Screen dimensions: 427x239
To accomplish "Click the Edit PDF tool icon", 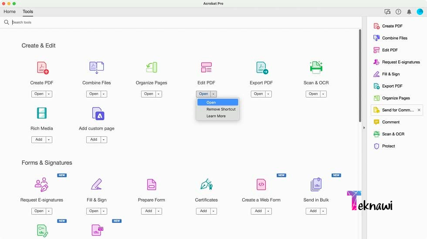I will click(206, 67).
